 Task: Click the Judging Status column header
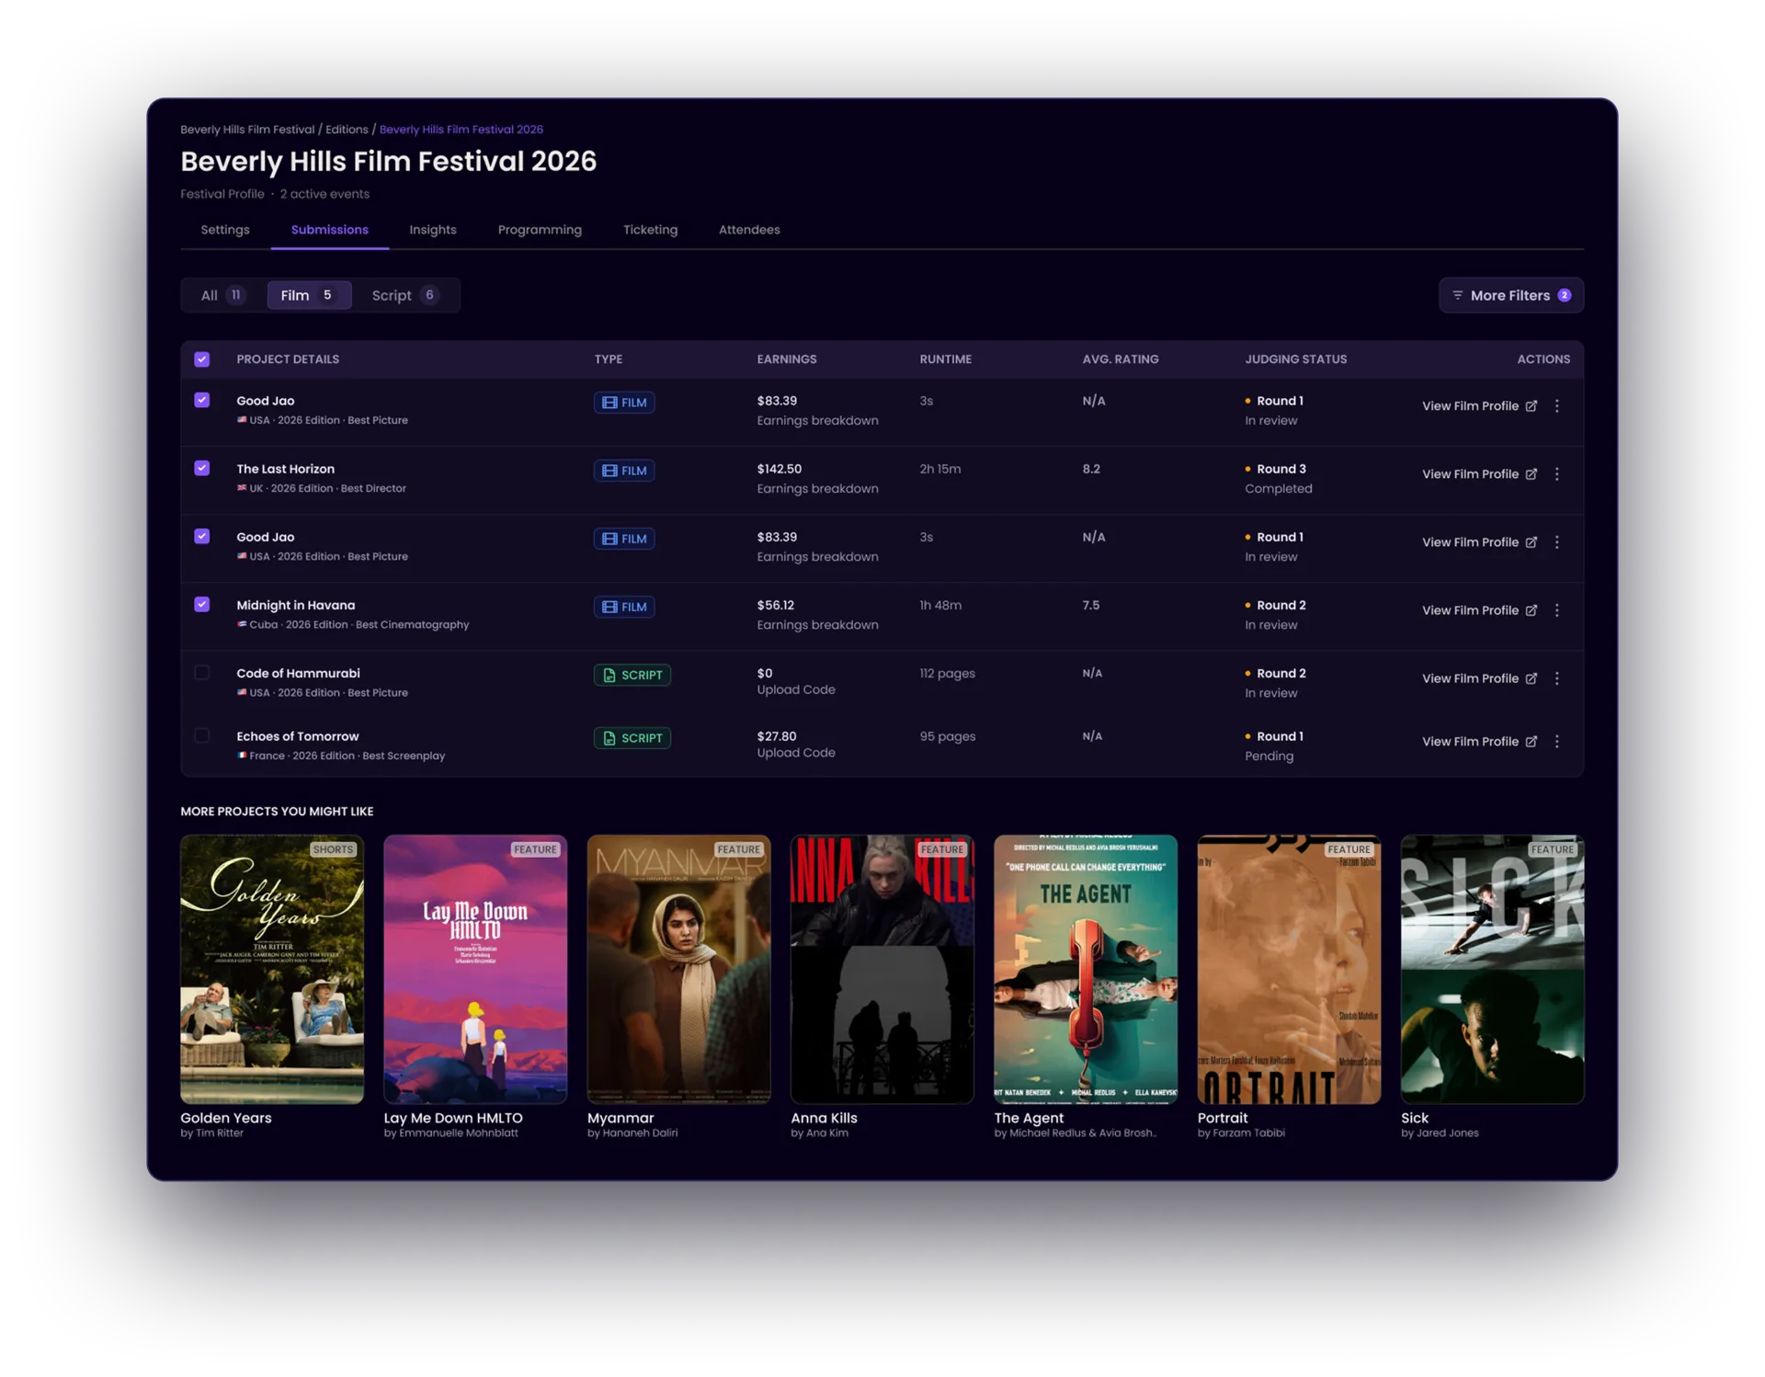pyautogui.click(x=1295, y=359)
